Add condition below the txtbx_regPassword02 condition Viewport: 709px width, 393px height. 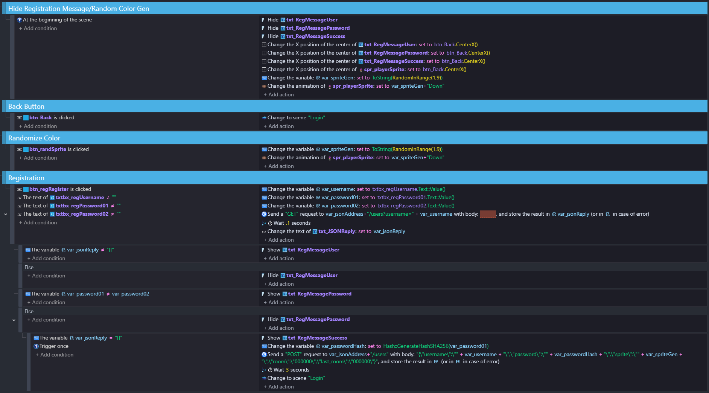38,223
